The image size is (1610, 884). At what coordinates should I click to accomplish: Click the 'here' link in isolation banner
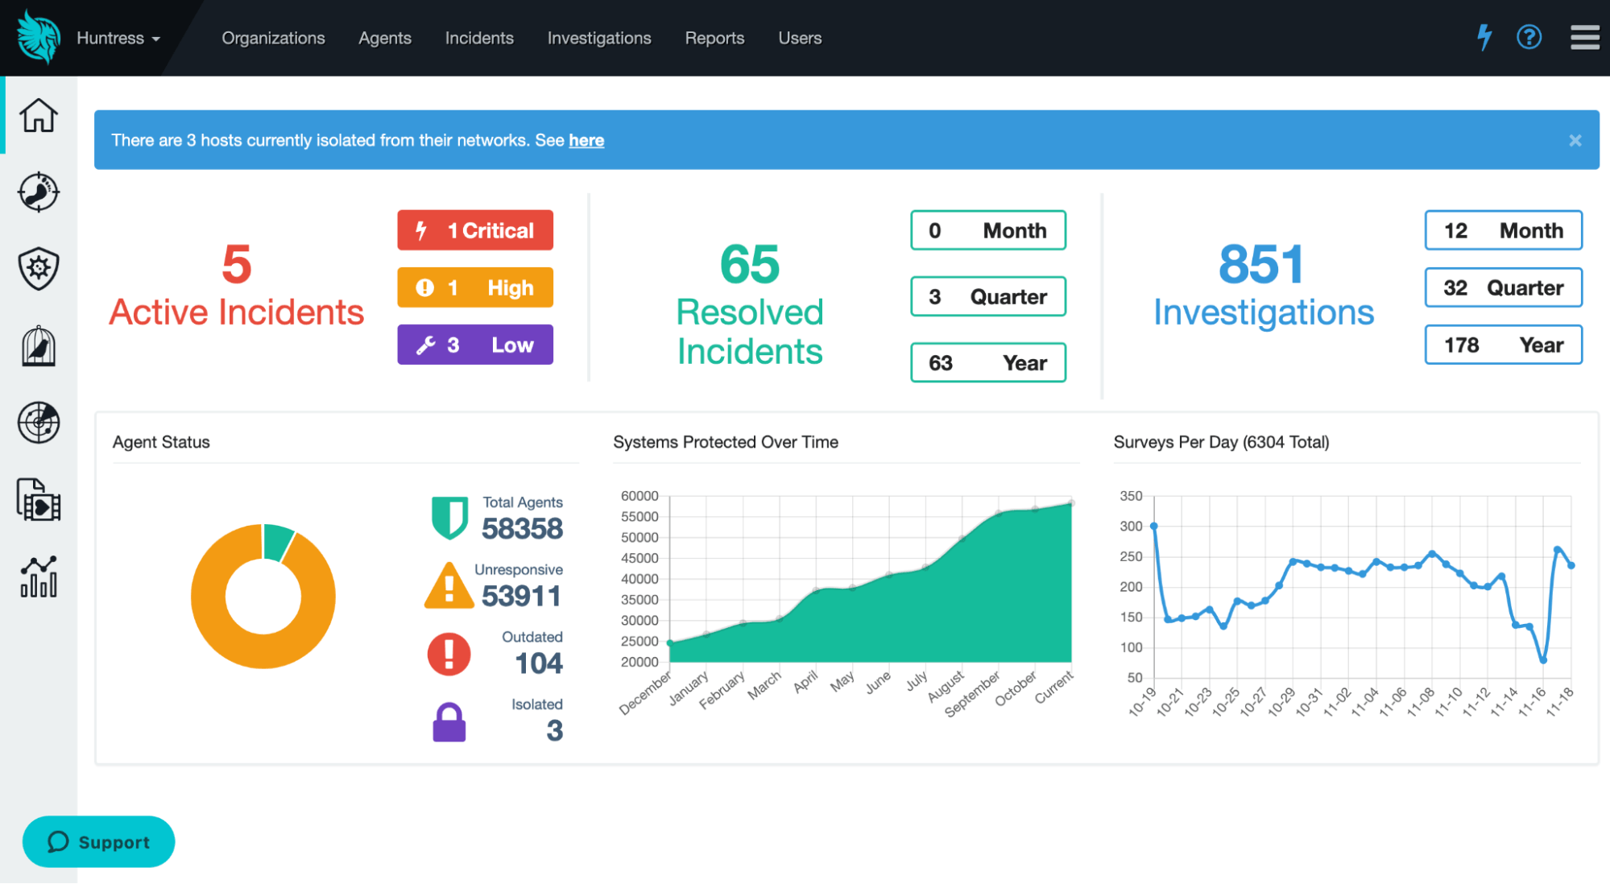tap(586, 140)
